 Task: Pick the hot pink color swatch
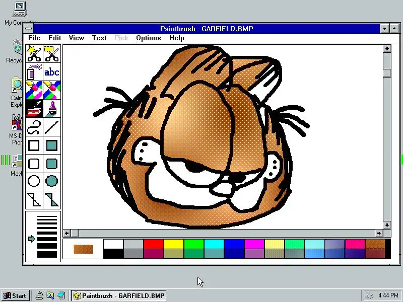pyautogui.click(x=355, y=244)
